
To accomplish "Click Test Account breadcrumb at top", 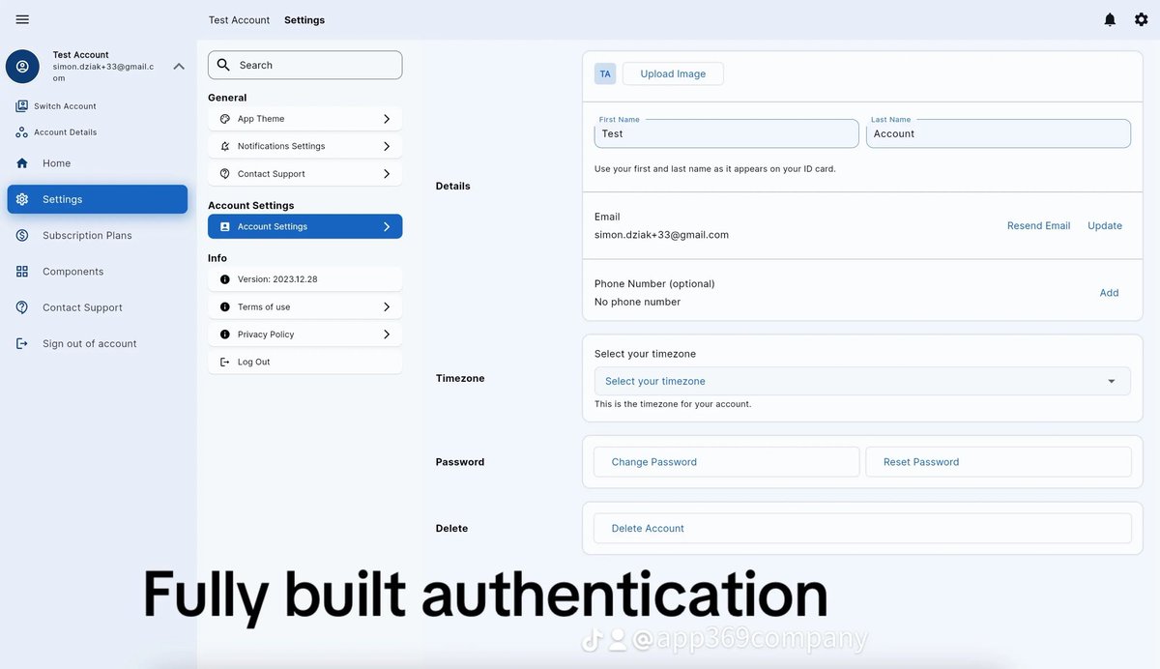I will 239,20.
